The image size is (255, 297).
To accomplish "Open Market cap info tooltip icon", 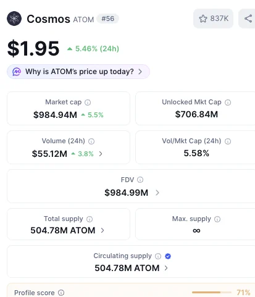I will click(x=88, y=102).
